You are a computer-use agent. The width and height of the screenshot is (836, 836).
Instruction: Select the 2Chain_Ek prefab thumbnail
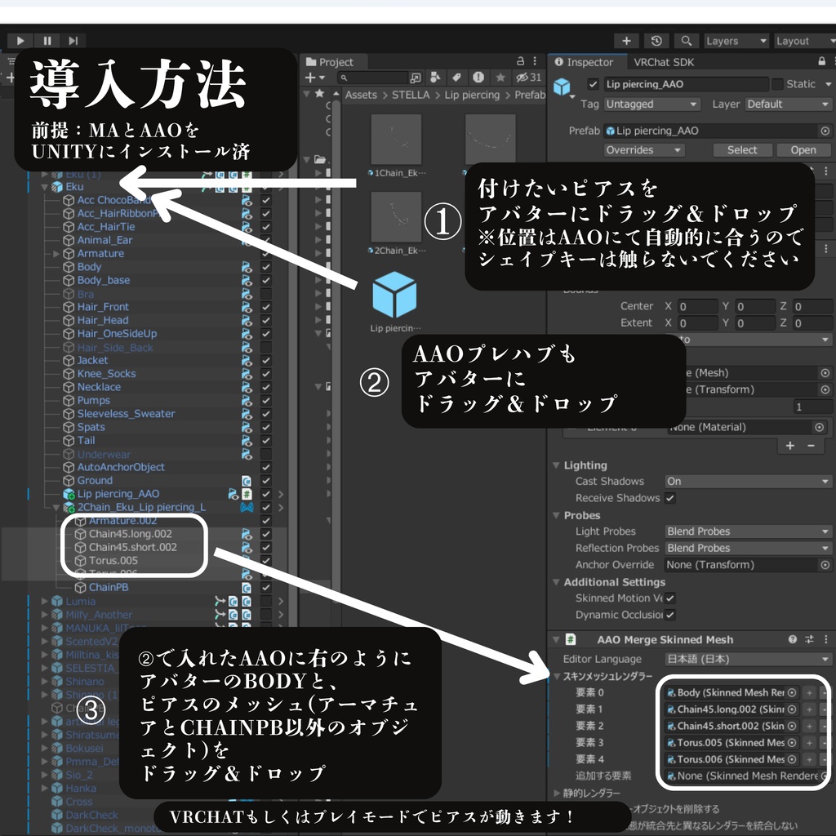[396, 217]
